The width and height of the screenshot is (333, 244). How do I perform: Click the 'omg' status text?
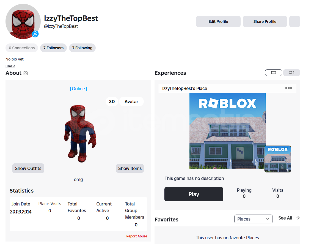click(x=78, y=179)
